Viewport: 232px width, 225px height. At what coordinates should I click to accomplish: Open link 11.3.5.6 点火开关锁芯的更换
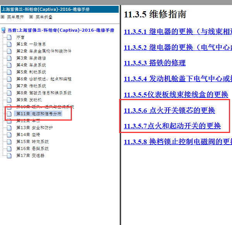169,110
